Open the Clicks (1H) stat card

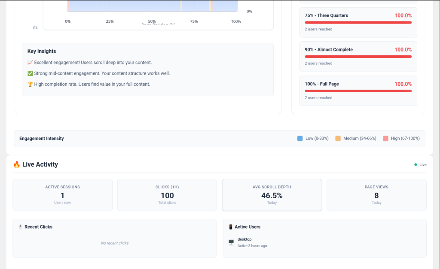(167, 195)
